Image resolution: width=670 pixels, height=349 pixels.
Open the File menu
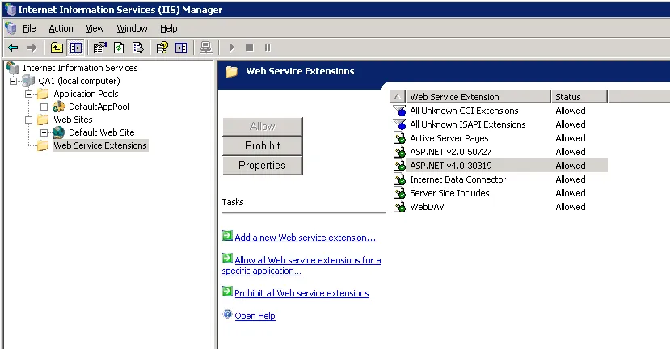(x=29, y=28)
